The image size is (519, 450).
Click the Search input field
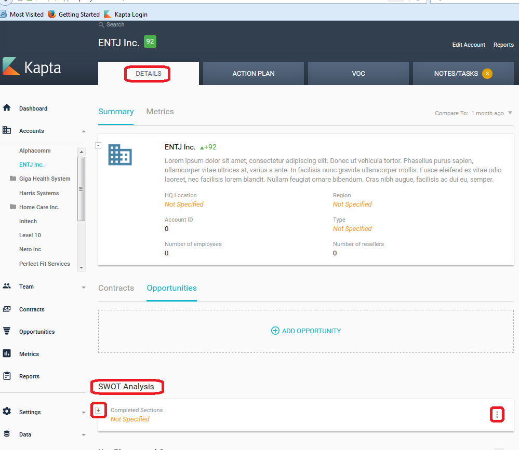coord(115,24)
